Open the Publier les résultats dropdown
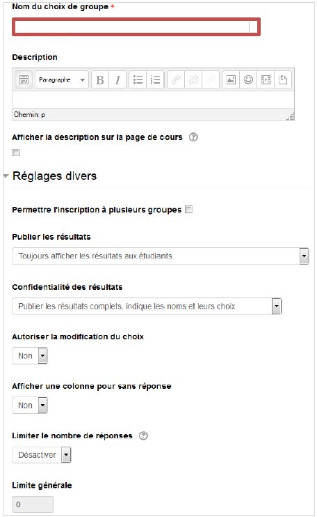The width and height of the screenshot is (317, 517). coord(161,256)
